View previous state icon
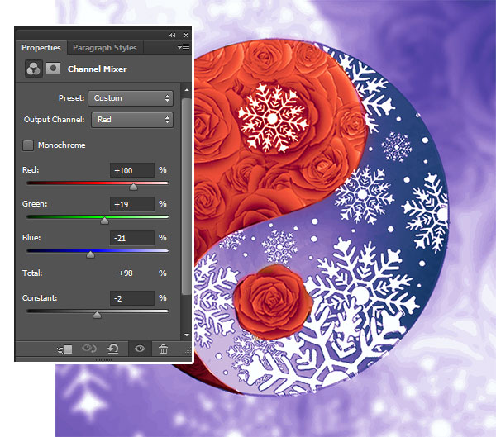The width and height of the screenshot is (496, 437). click(x=89, y=349)
